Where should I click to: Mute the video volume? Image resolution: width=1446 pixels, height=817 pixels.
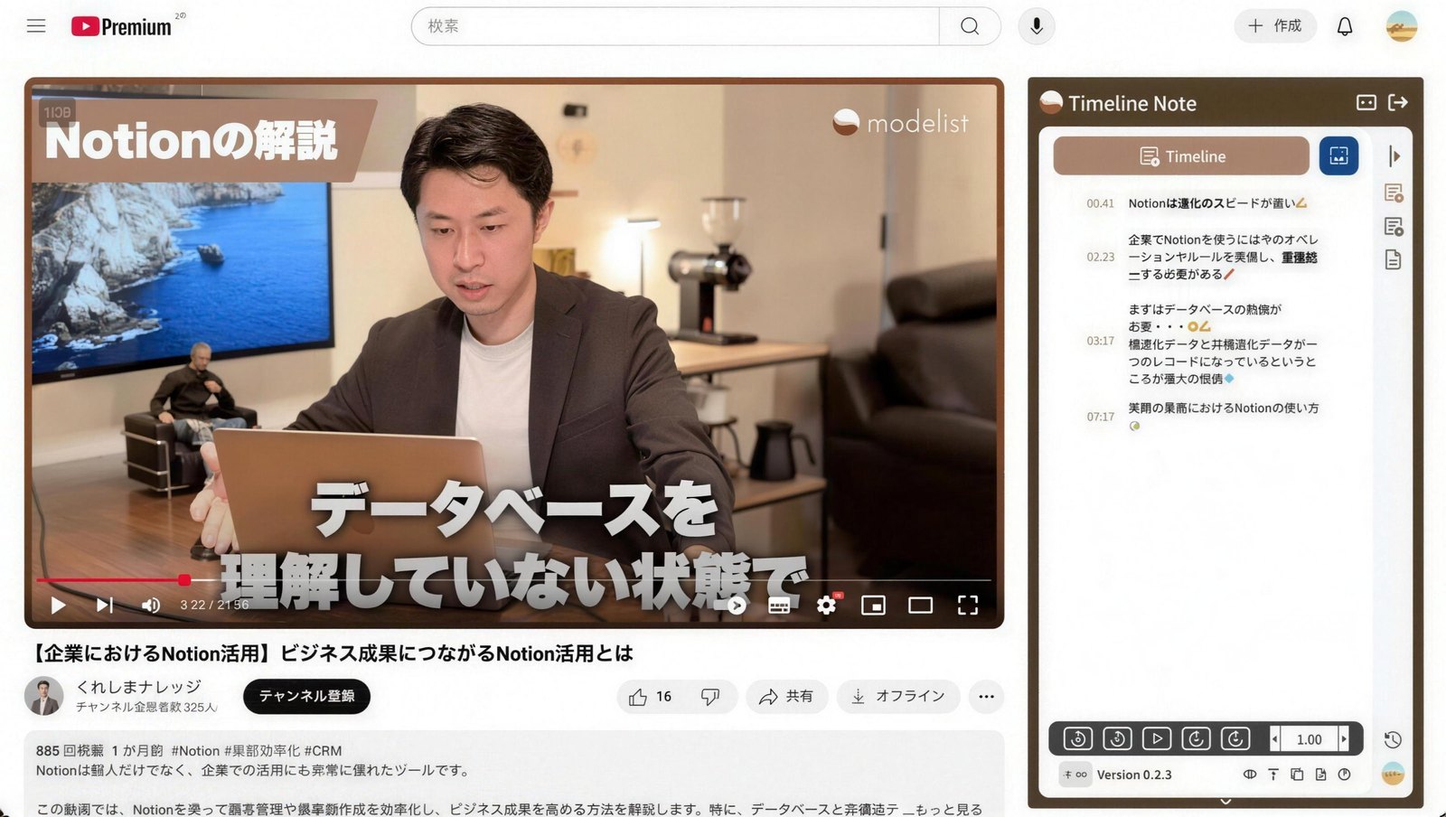(151, 605)
